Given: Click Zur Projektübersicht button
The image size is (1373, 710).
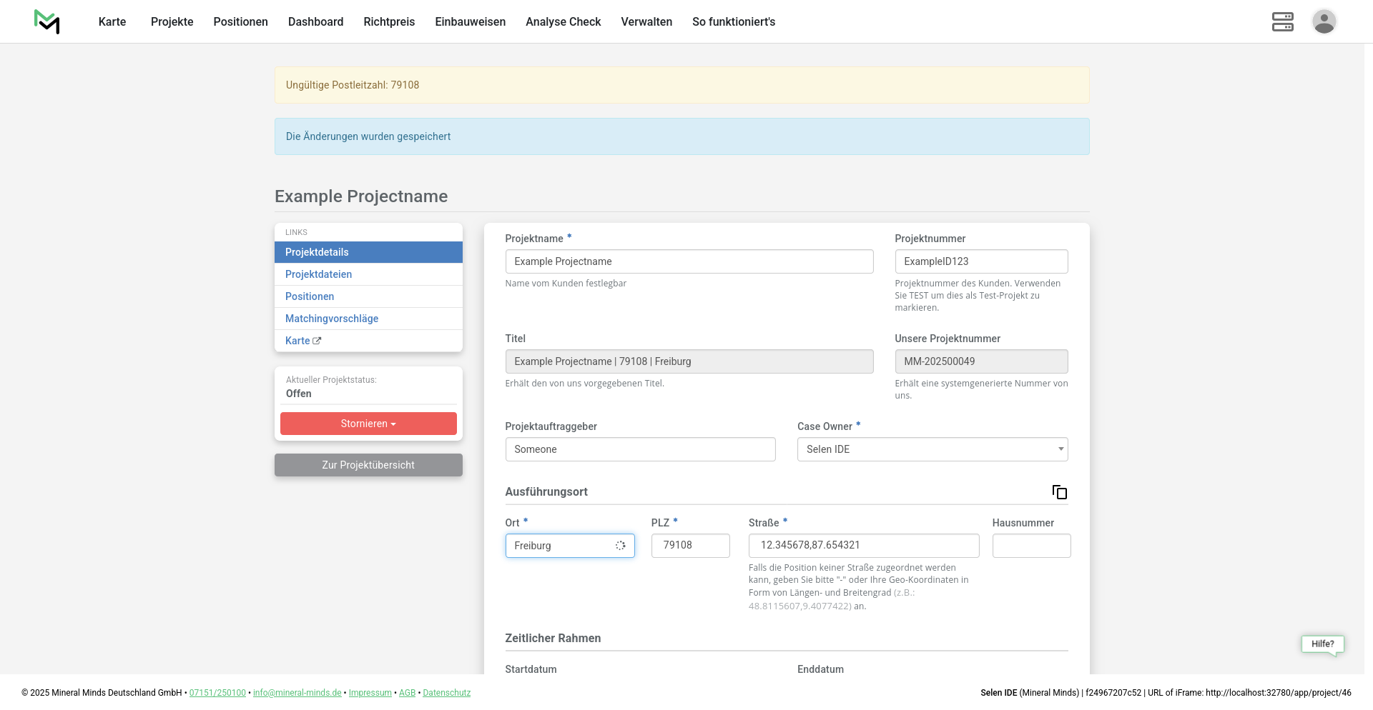Looking at the screenshot, I should click(x=368, y=465).
